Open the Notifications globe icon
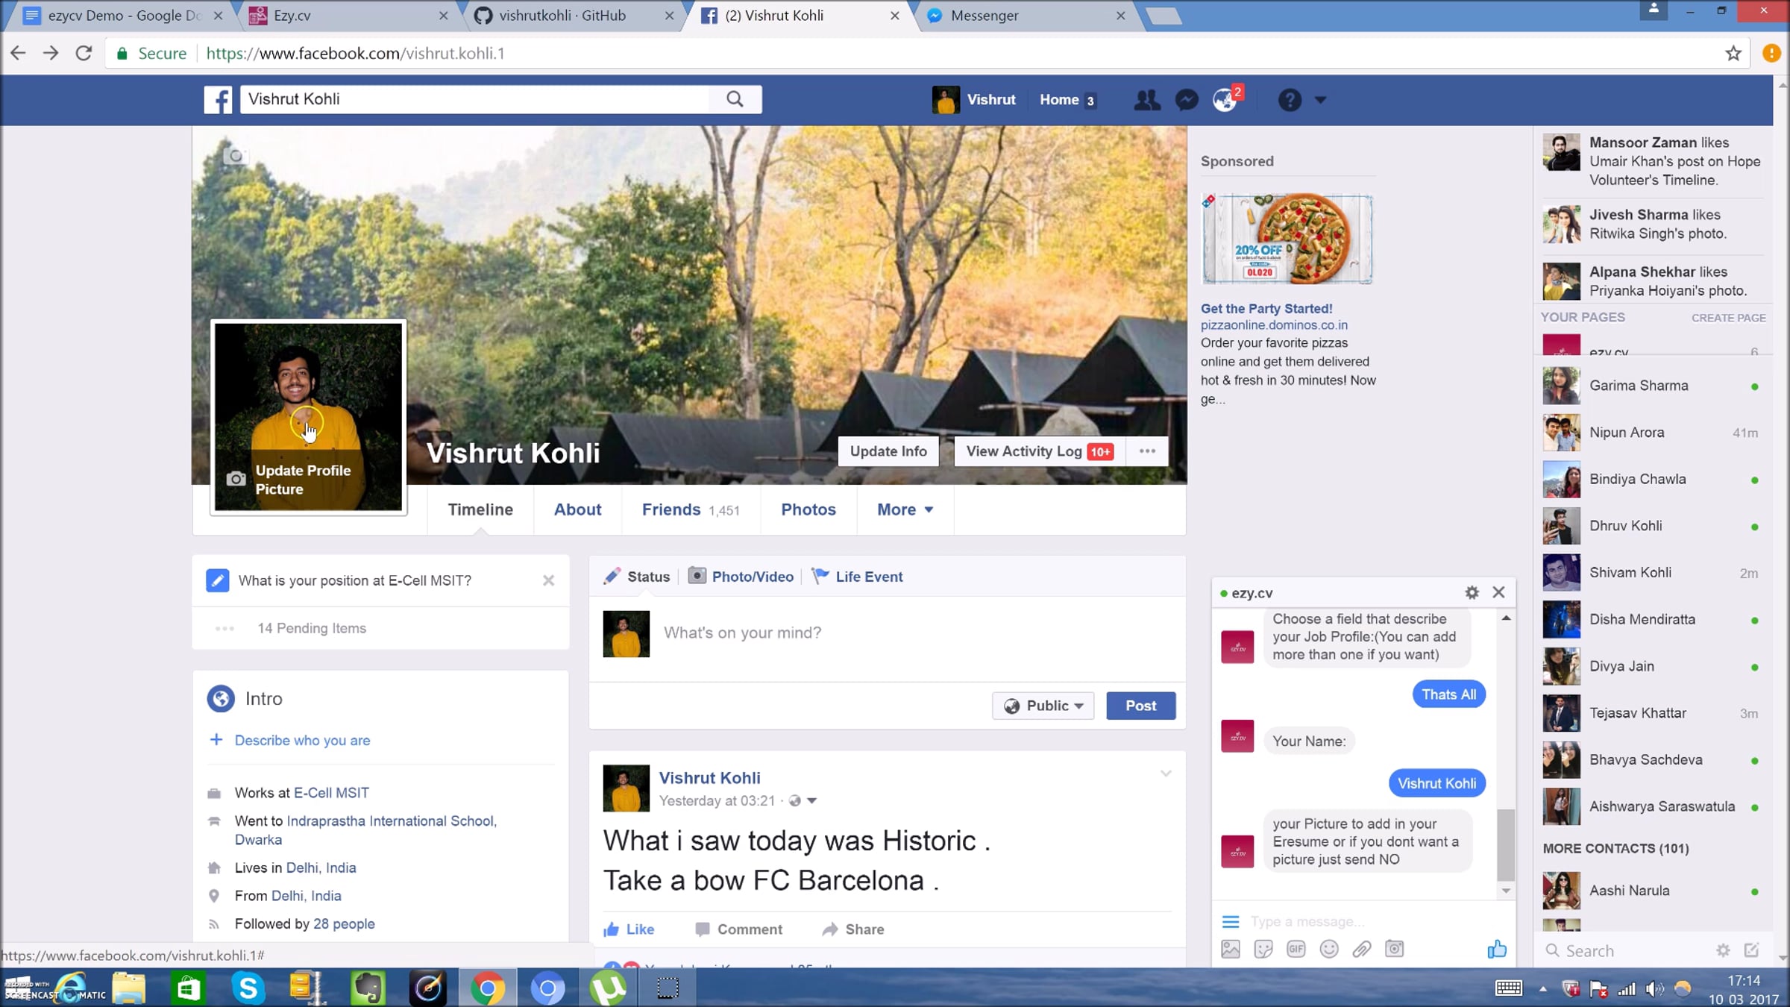The height and width of the screenshot is (1007, 1790). coord(1225,100)
